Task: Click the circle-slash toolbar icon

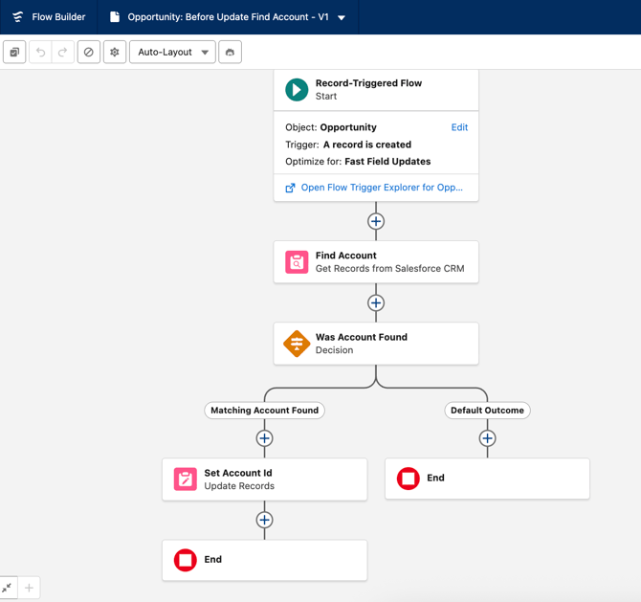Action: click(x=89, y=52)
